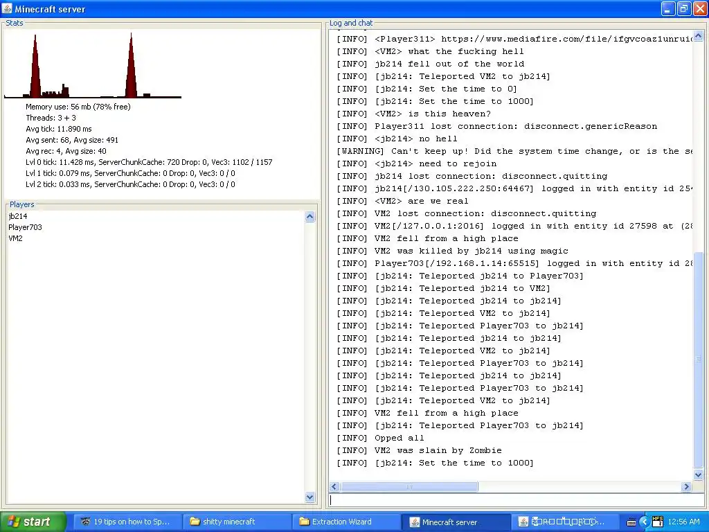
Task: Click '<jb214> no hell' log line
Action: tap(397, 139)
